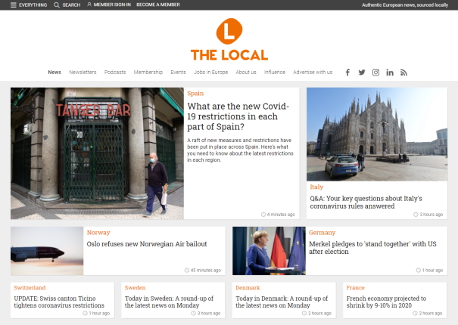458x325 pixels.
Task: Open the RSS feed icon
Action: [403, 73]
